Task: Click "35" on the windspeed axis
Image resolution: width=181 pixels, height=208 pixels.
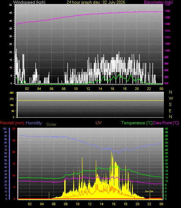Action: click(x=11, y=29)
